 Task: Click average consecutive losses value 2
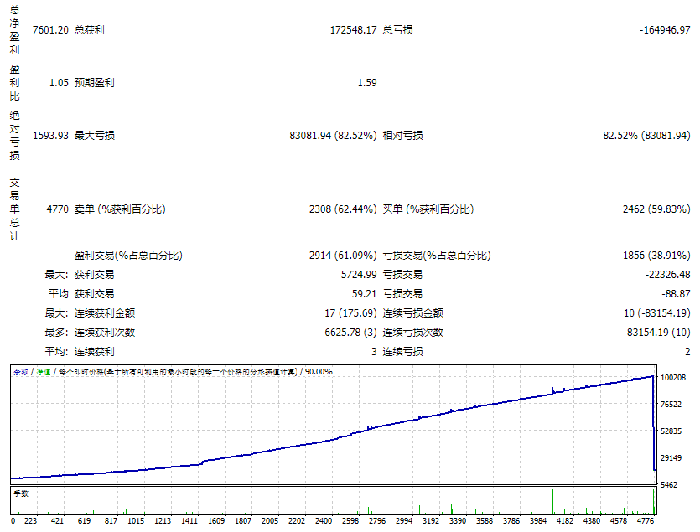tap(687, 352)
